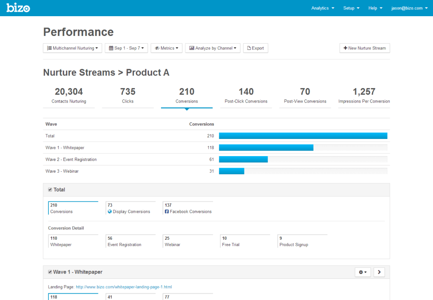Click the Wave 1 - Whitepaper conversions bar

pos(266,148)
